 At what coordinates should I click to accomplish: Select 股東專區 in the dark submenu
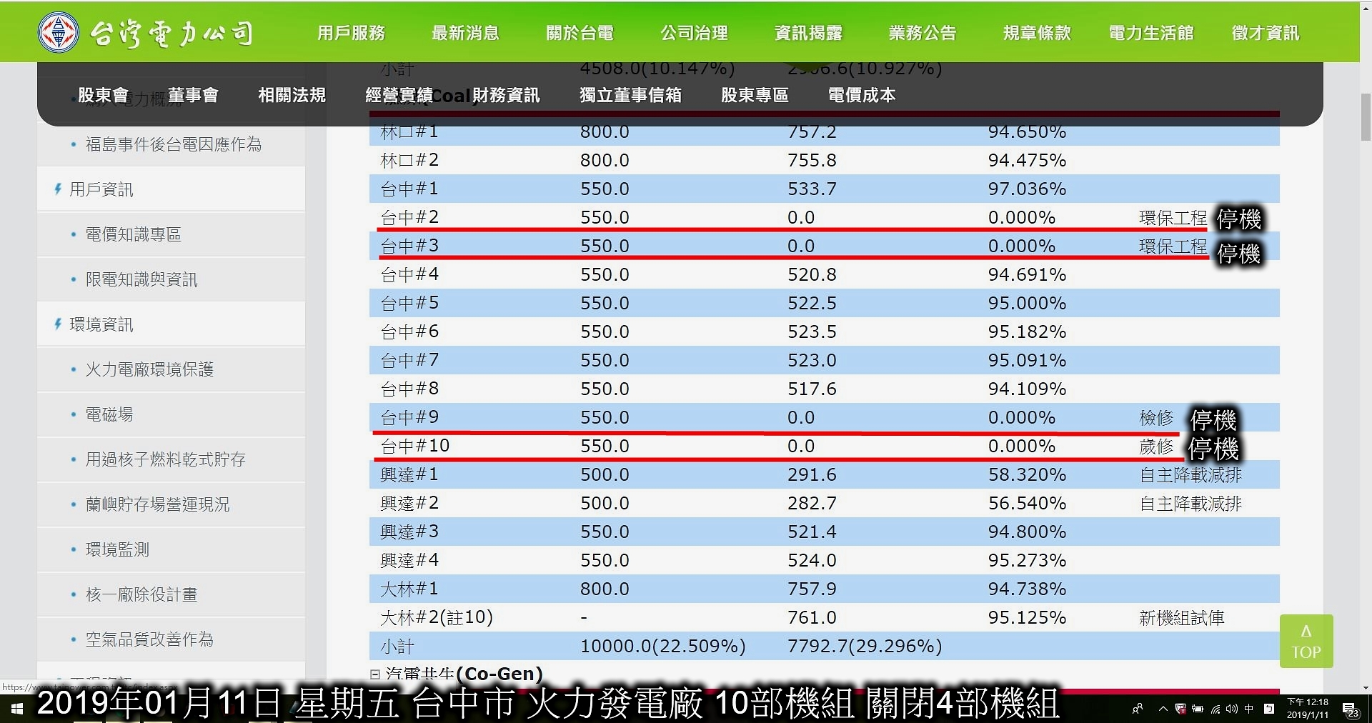pyautogui.click(x=755, y=95)
